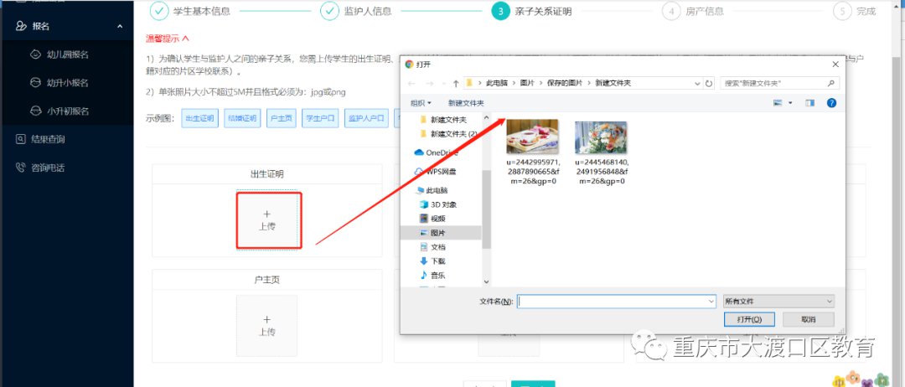Image resolution: width=905 pixels, height=387 pixels.
Task: Open 结果查询 in the left sidebar
Action: tap(47, 139)
